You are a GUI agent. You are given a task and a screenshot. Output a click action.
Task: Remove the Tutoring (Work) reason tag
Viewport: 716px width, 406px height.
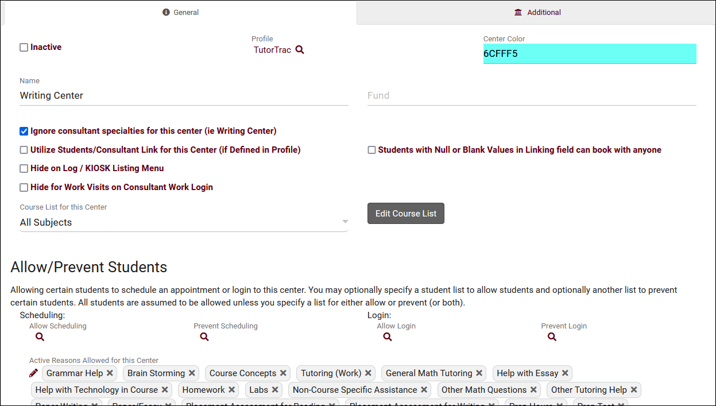tap(368, 373)
